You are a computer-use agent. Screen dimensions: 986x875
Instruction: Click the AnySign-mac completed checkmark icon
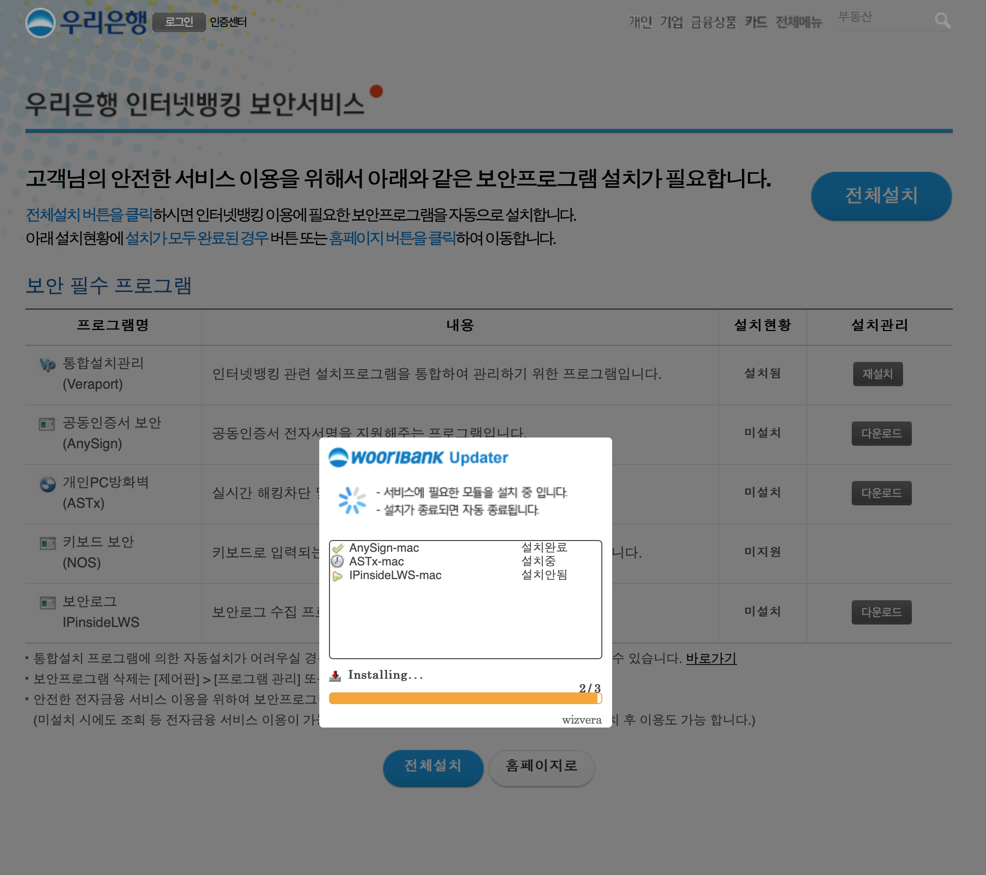[337, 548]
